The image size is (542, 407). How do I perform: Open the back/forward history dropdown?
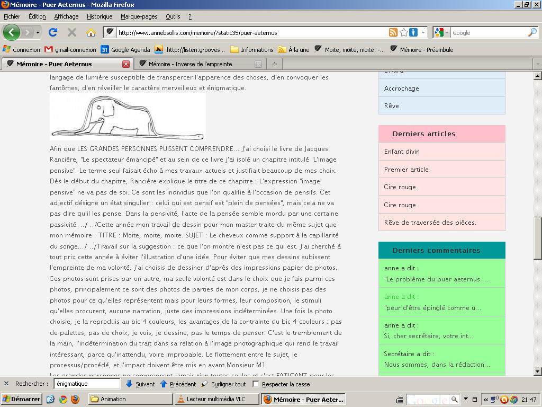tap(38, 32)
